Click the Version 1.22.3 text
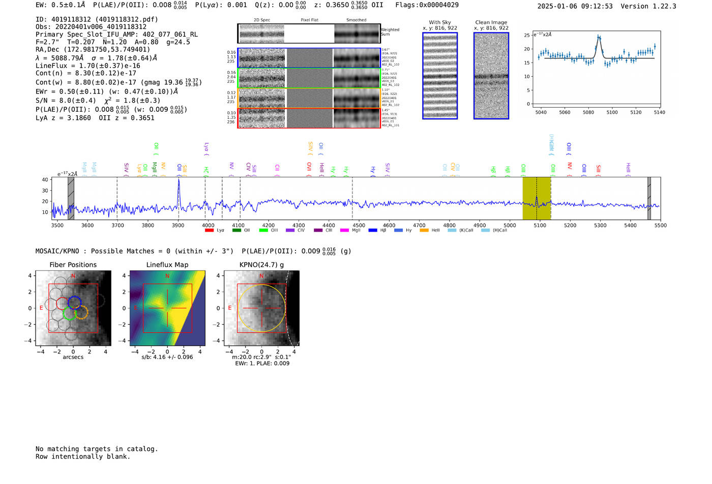The image size is (712, 484). pos(648,7)
